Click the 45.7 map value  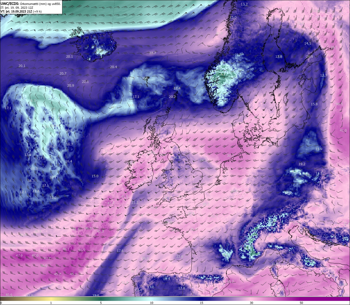pos(57,274)
